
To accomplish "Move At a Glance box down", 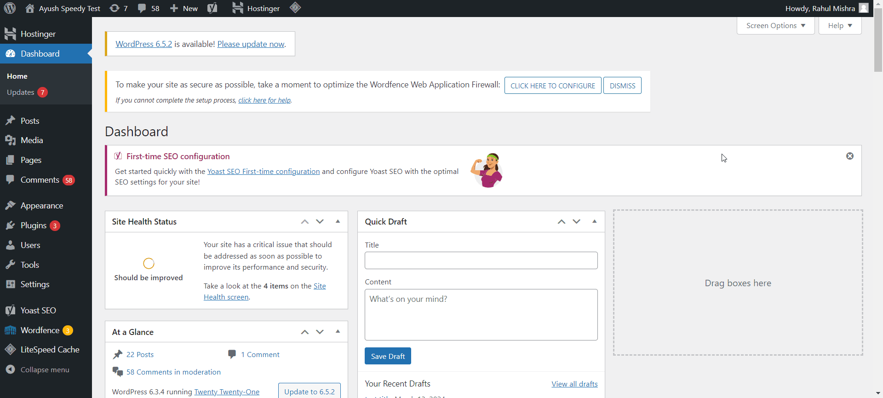I will pos(320,332).
